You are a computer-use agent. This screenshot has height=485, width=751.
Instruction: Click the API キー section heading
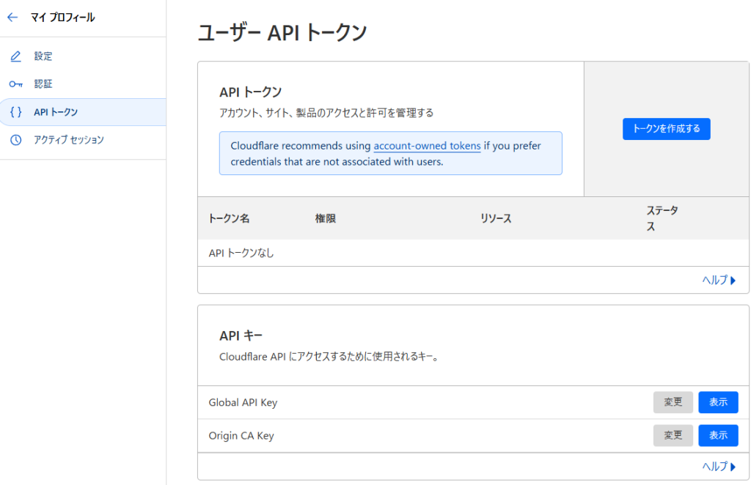241,336
